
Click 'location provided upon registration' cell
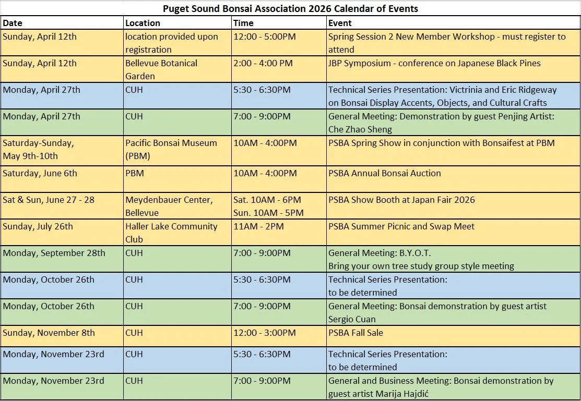pos(177,43)
